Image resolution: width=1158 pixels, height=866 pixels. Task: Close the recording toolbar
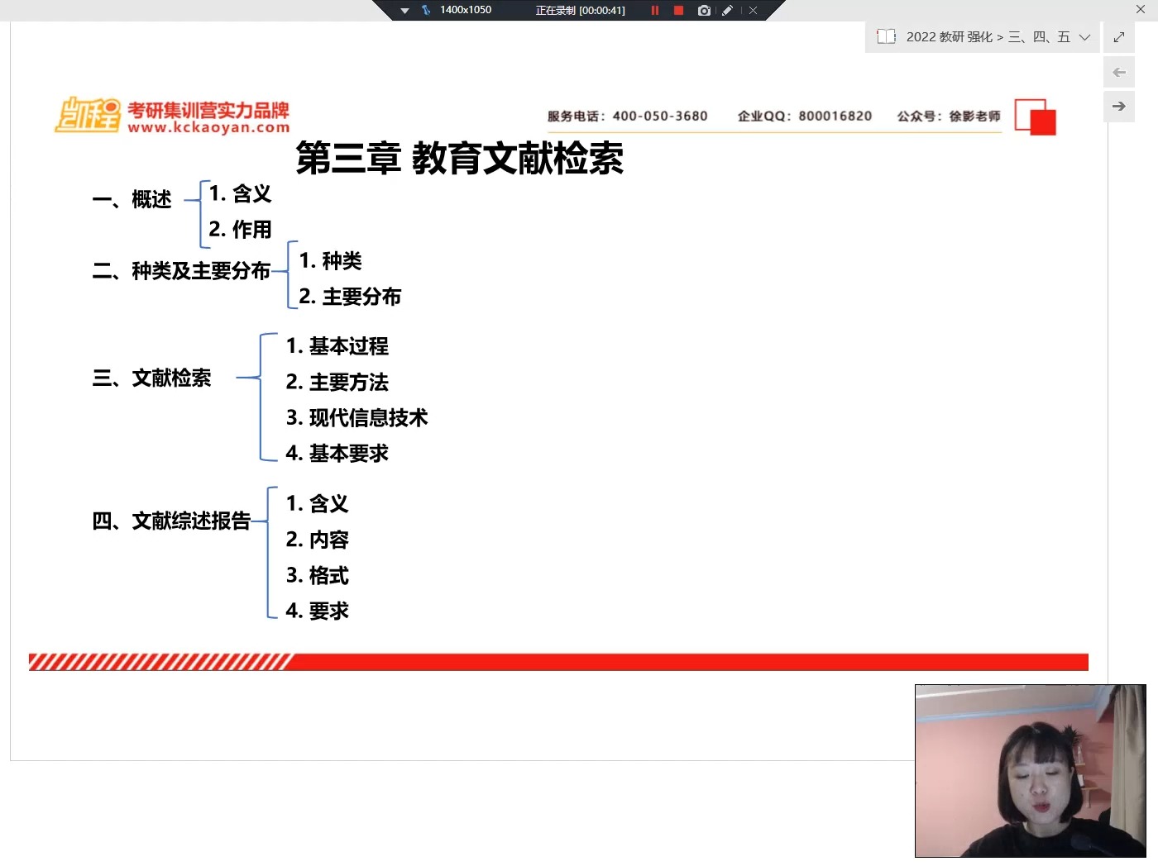pyautogui.click(x=753, y=11)
